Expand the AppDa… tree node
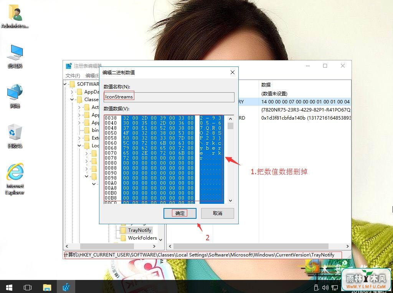 (72, 92)
